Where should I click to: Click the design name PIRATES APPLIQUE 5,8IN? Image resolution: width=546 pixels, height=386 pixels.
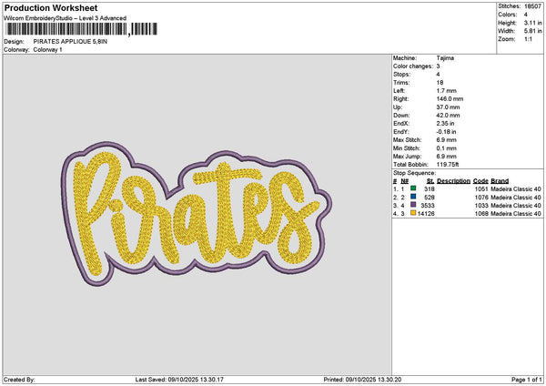click(x=70, y=42)
